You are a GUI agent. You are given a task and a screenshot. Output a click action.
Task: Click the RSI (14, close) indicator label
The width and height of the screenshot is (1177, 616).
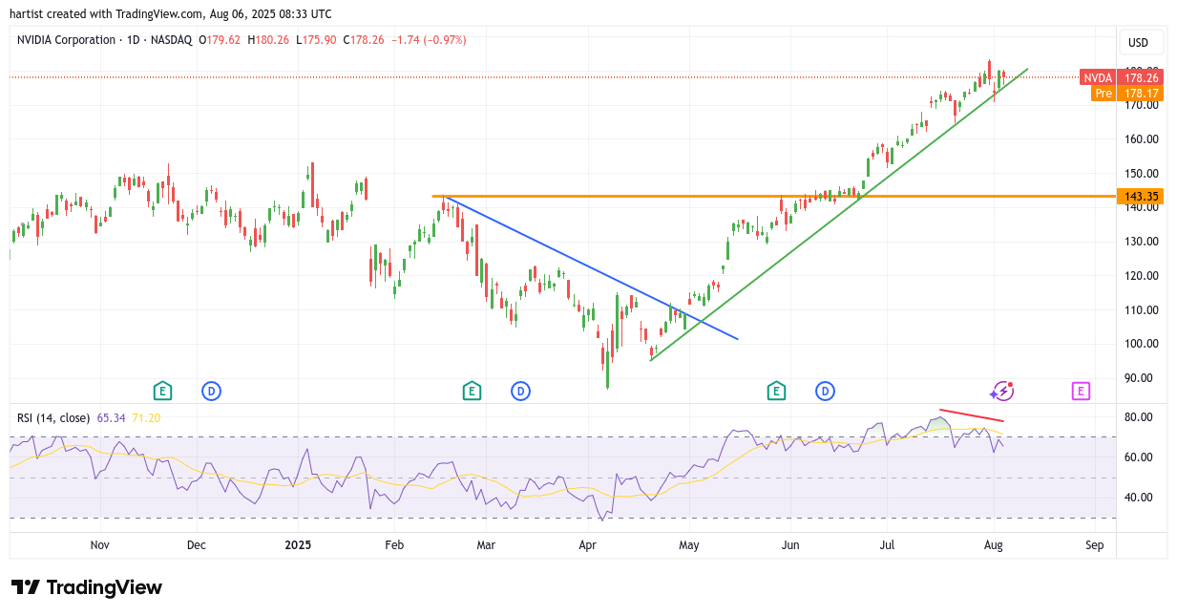[53, 417]
